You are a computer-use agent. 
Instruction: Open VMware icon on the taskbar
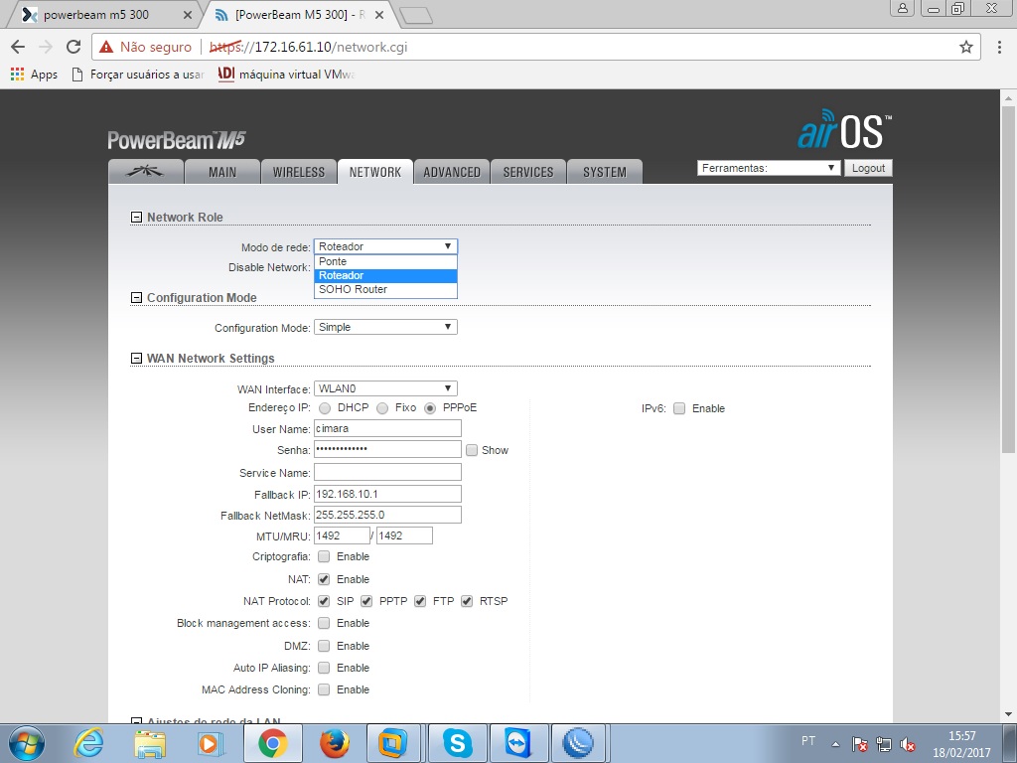392,743
